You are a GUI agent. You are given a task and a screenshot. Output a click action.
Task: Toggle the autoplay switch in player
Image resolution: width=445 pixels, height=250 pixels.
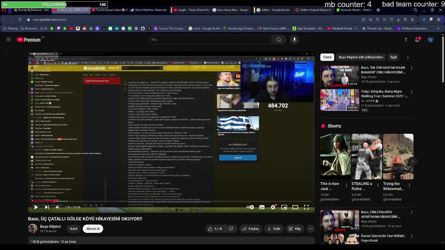tap(250, 207)
